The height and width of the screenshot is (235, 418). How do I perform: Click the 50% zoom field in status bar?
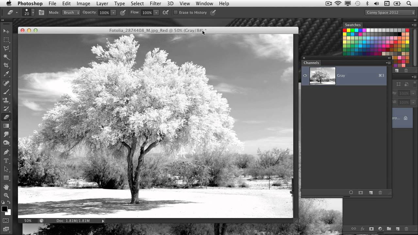point(28,221)
